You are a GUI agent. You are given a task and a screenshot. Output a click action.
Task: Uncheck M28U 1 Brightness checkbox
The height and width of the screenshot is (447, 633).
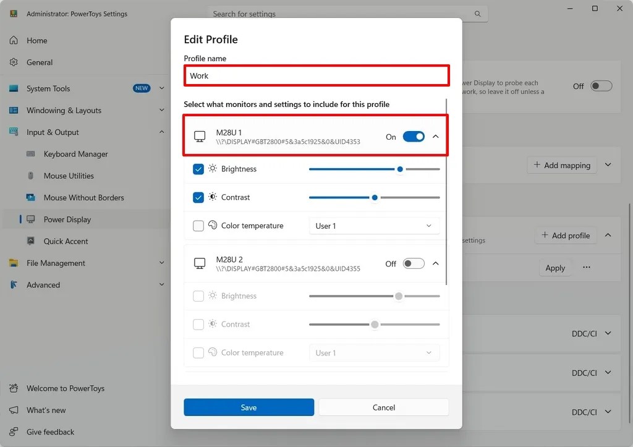tap(198, 169)
